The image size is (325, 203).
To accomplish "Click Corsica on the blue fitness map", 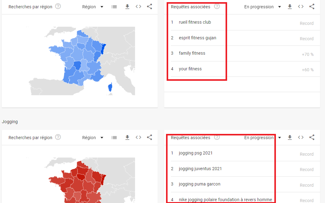I will (110, 87).
